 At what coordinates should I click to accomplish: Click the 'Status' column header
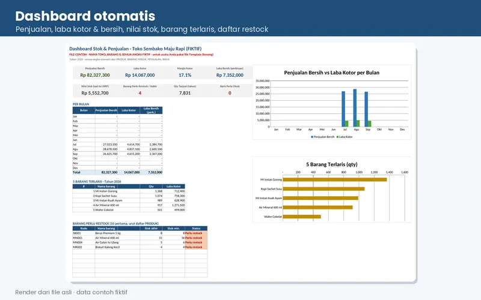pos(196,229)
